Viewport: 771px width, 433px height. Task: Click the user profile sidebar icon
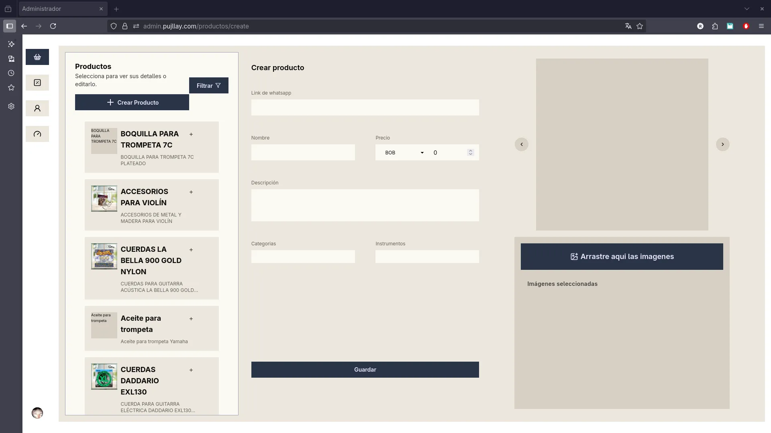coord(37,108)
